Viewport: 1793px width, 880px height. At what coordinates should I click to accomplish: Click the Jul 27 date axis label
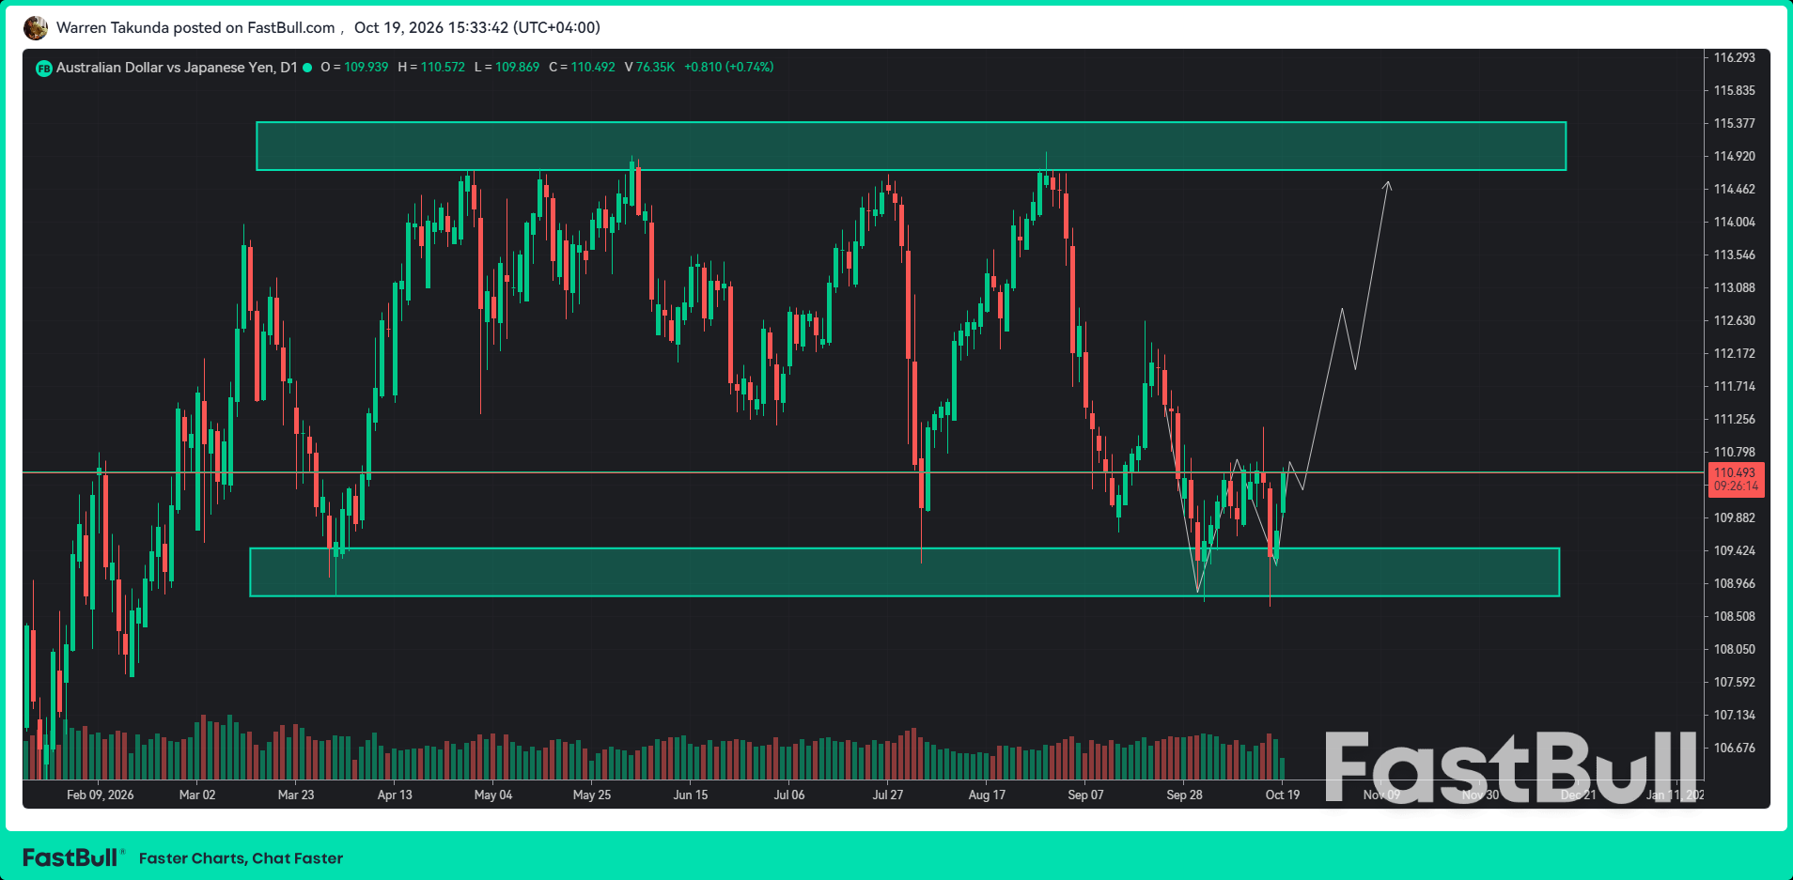888,795
